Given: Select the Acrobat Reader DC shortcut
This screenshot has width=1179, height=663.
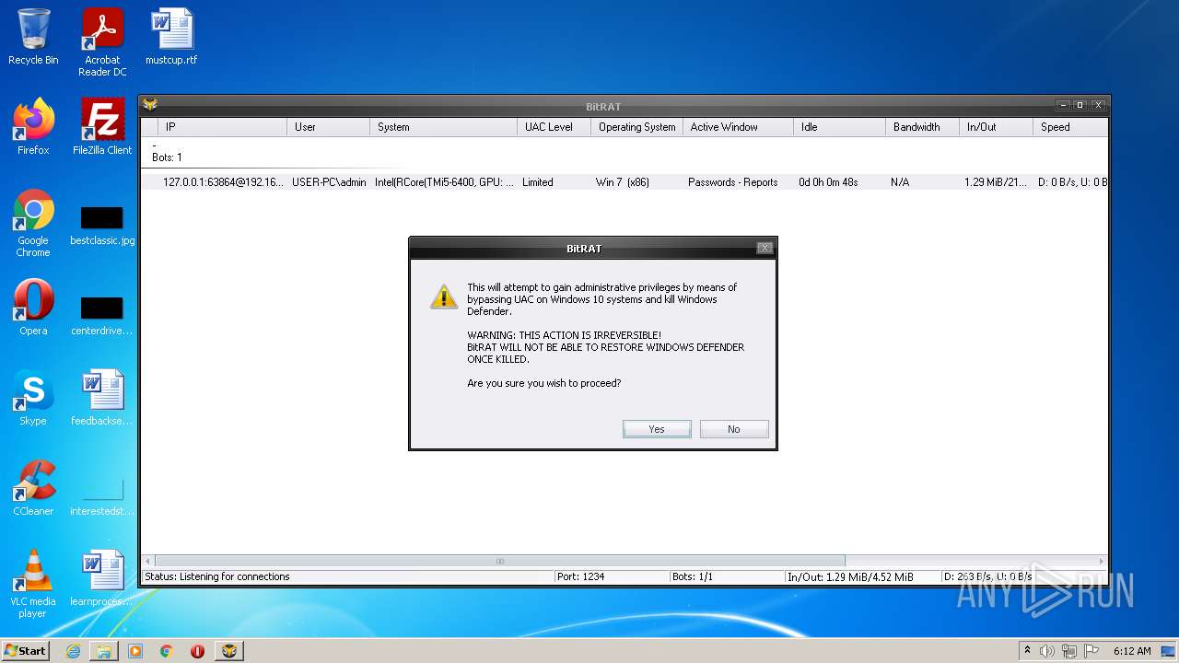Looking at the screenshot, I should click(102, 42).
